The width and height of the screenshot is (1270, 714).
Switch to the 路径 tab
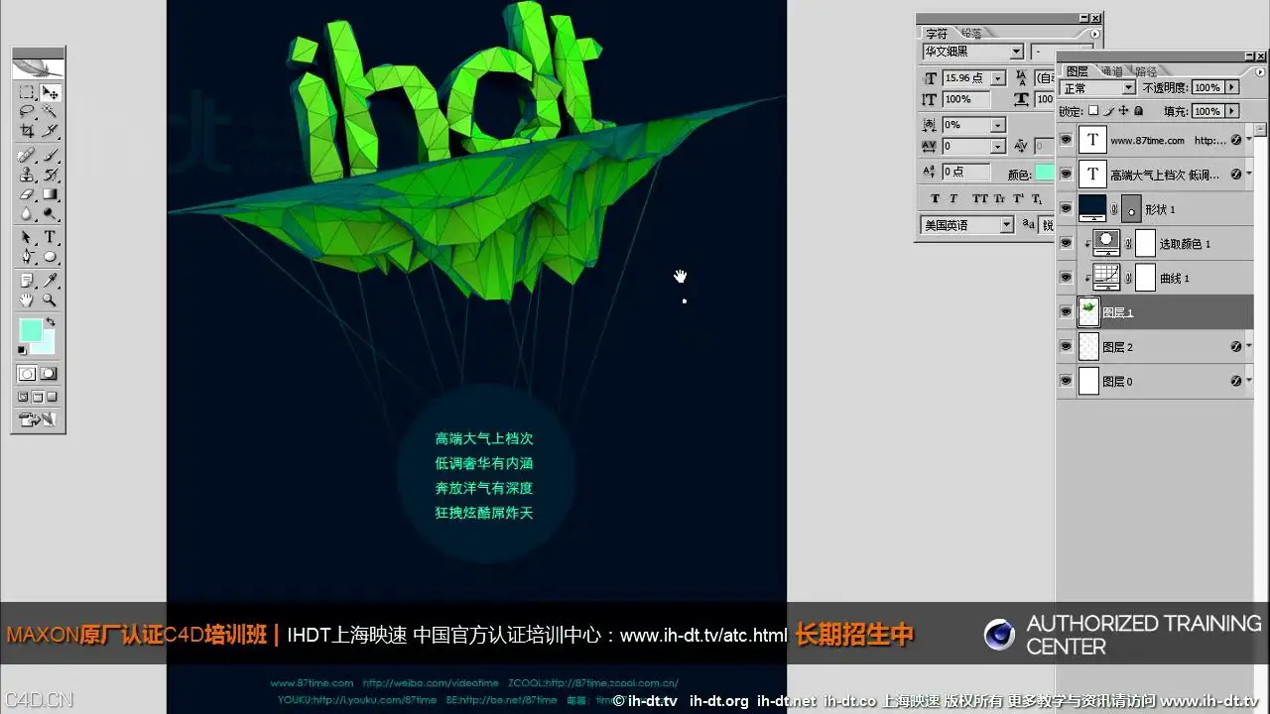1145,71
